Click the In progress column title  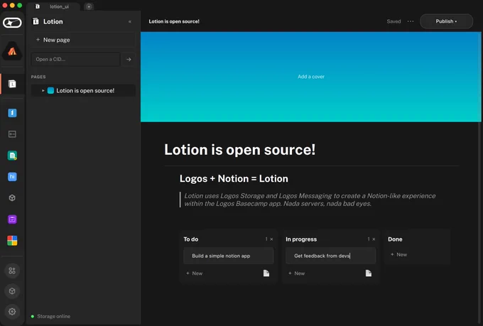coord(301,239)
